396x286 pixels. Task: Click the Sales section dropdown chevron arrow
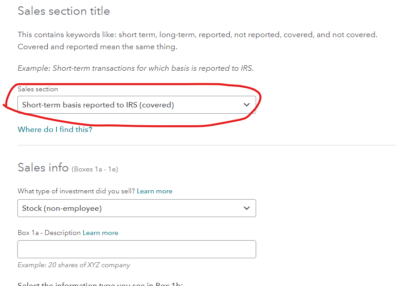pyautogui.click(x=246, y=105)
